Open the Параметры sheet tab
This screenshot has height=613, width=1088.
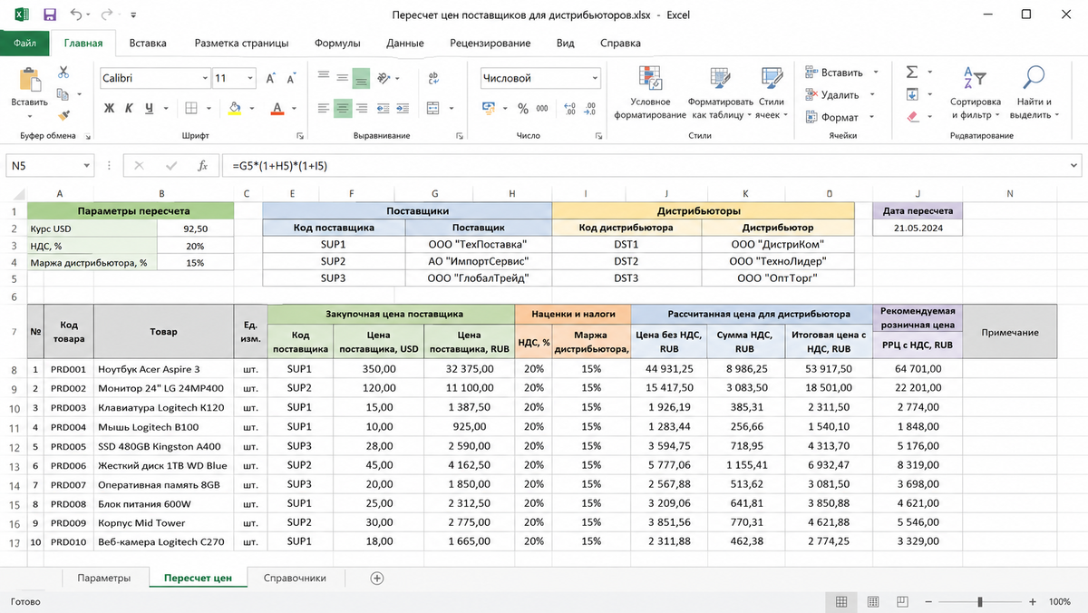(x=103, y=579)
